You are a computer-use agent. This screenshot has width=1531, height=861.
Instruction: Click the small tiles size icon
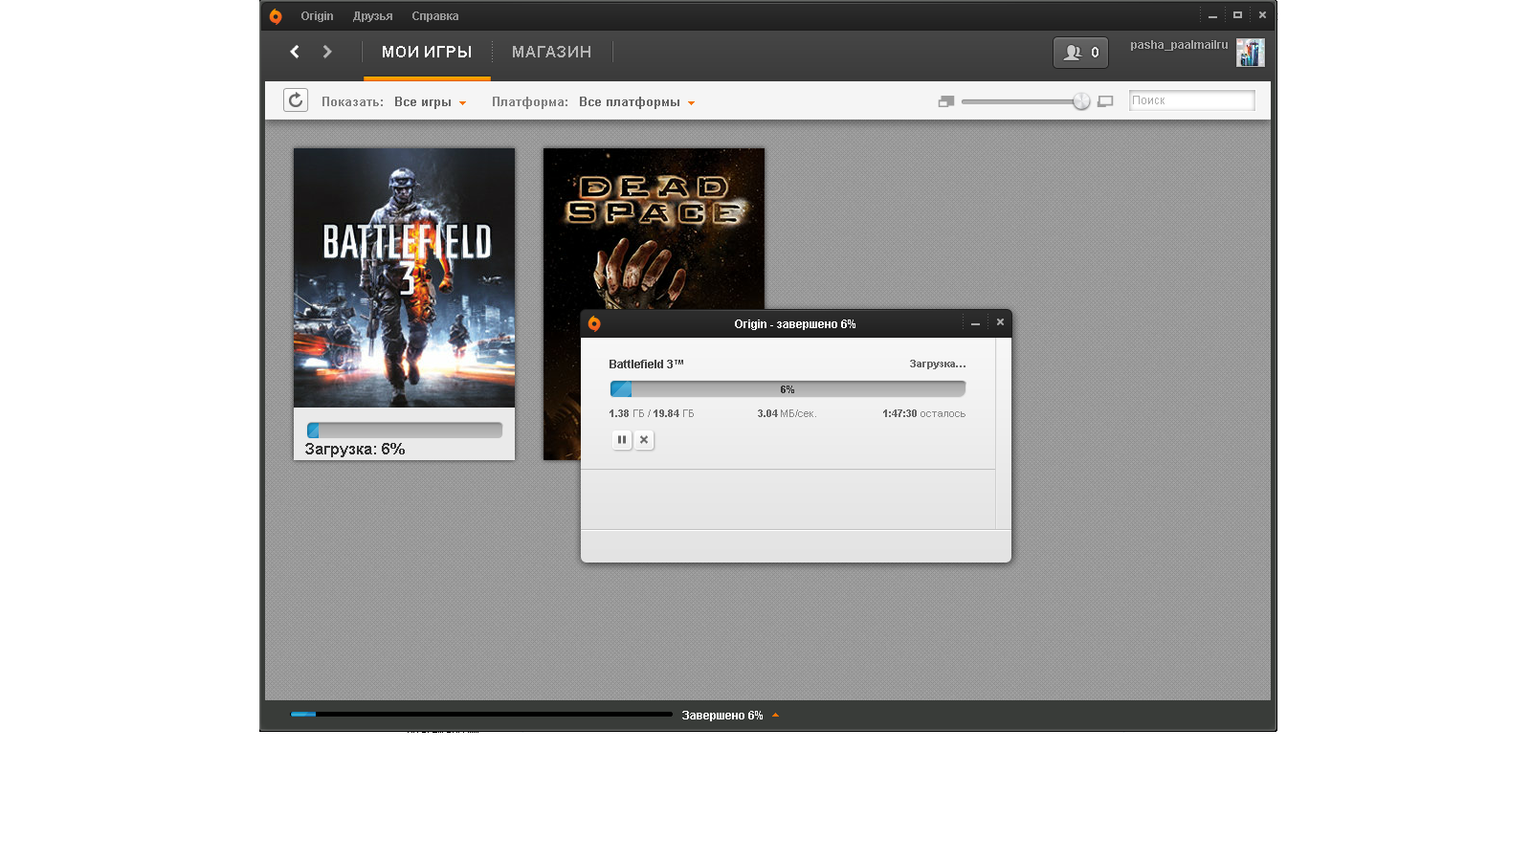[x=946, y=101]
